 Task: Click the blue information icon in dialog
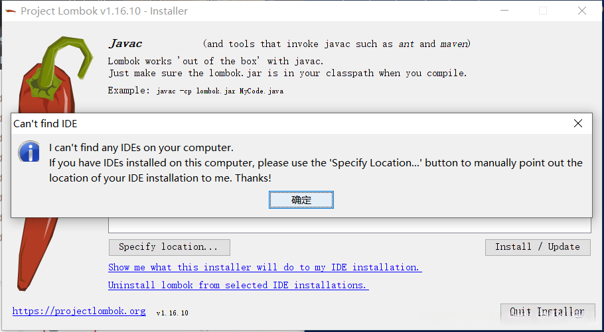29,151
